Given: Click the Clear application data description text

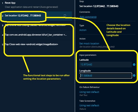Looking at the screenshot, I should pos(31,7).
